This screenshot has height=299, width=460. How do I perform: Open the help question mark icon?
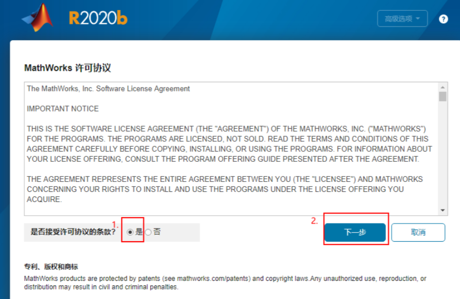click(x=442, y=19)
